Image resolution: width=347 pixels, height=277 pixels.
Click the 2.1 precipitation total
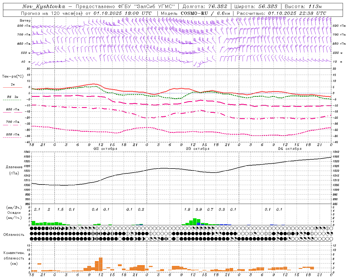[37, 210]
